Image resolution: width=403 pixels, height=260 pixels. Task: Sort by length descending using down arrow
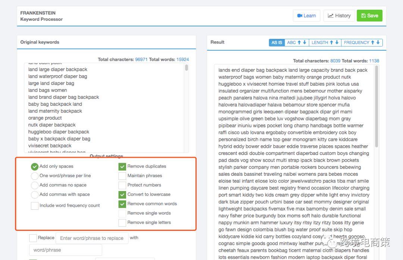click(x=337, y=42)
